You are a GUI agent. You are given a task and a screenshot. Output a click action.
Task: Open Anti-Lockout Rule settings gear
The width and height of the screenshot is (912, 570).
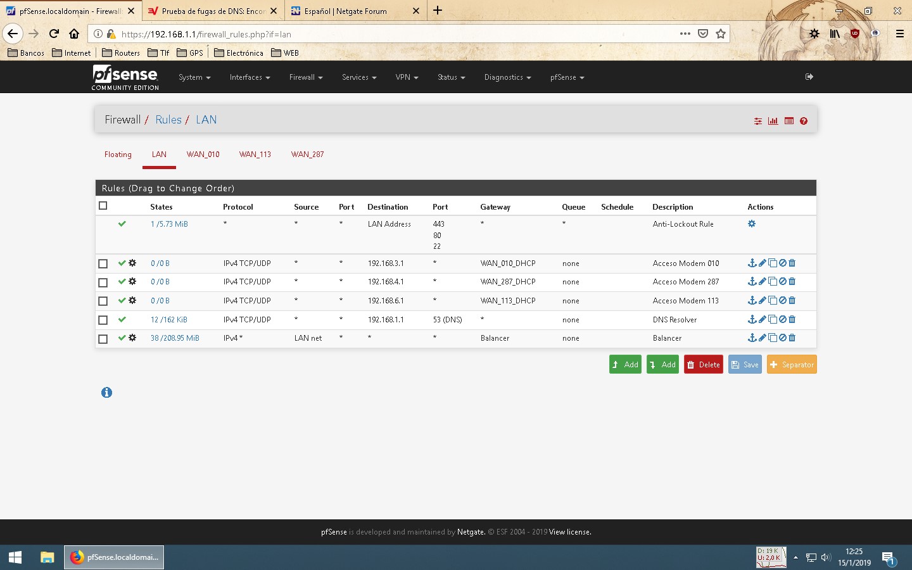tap(752, 224)
